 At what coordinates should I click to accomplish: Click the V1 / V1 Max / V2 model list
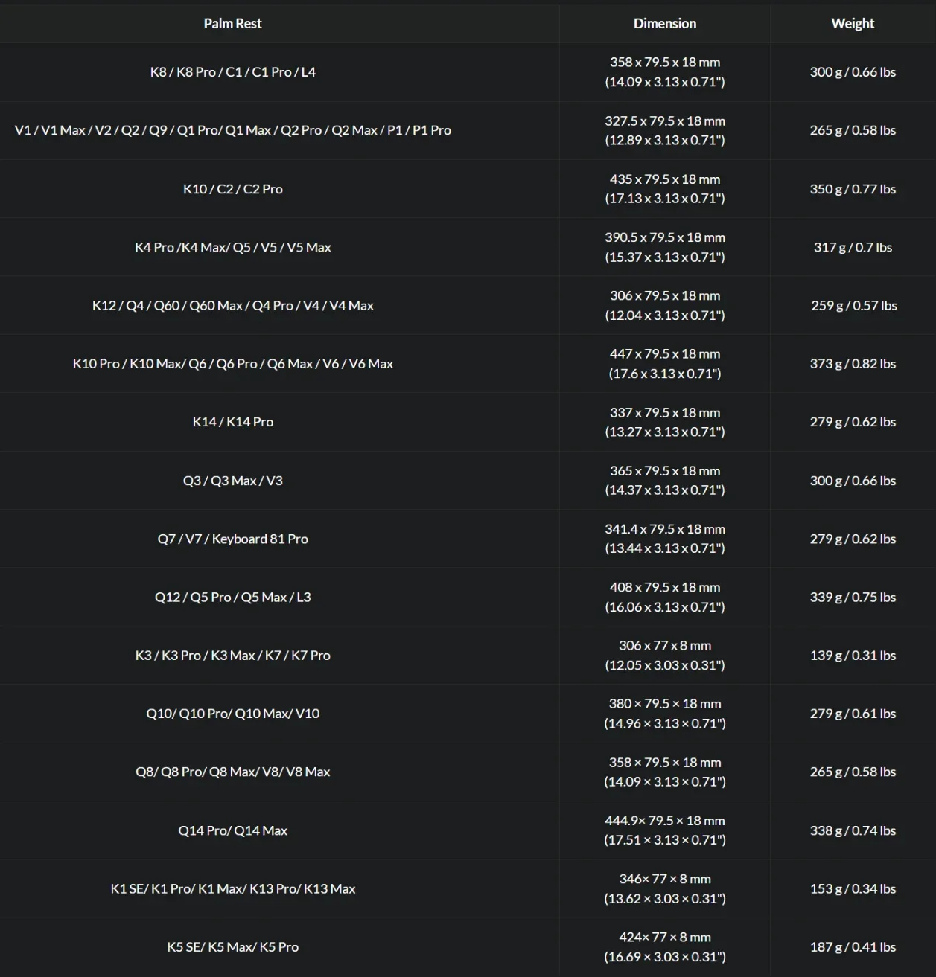pyautogui.click(x=232, y=130)
